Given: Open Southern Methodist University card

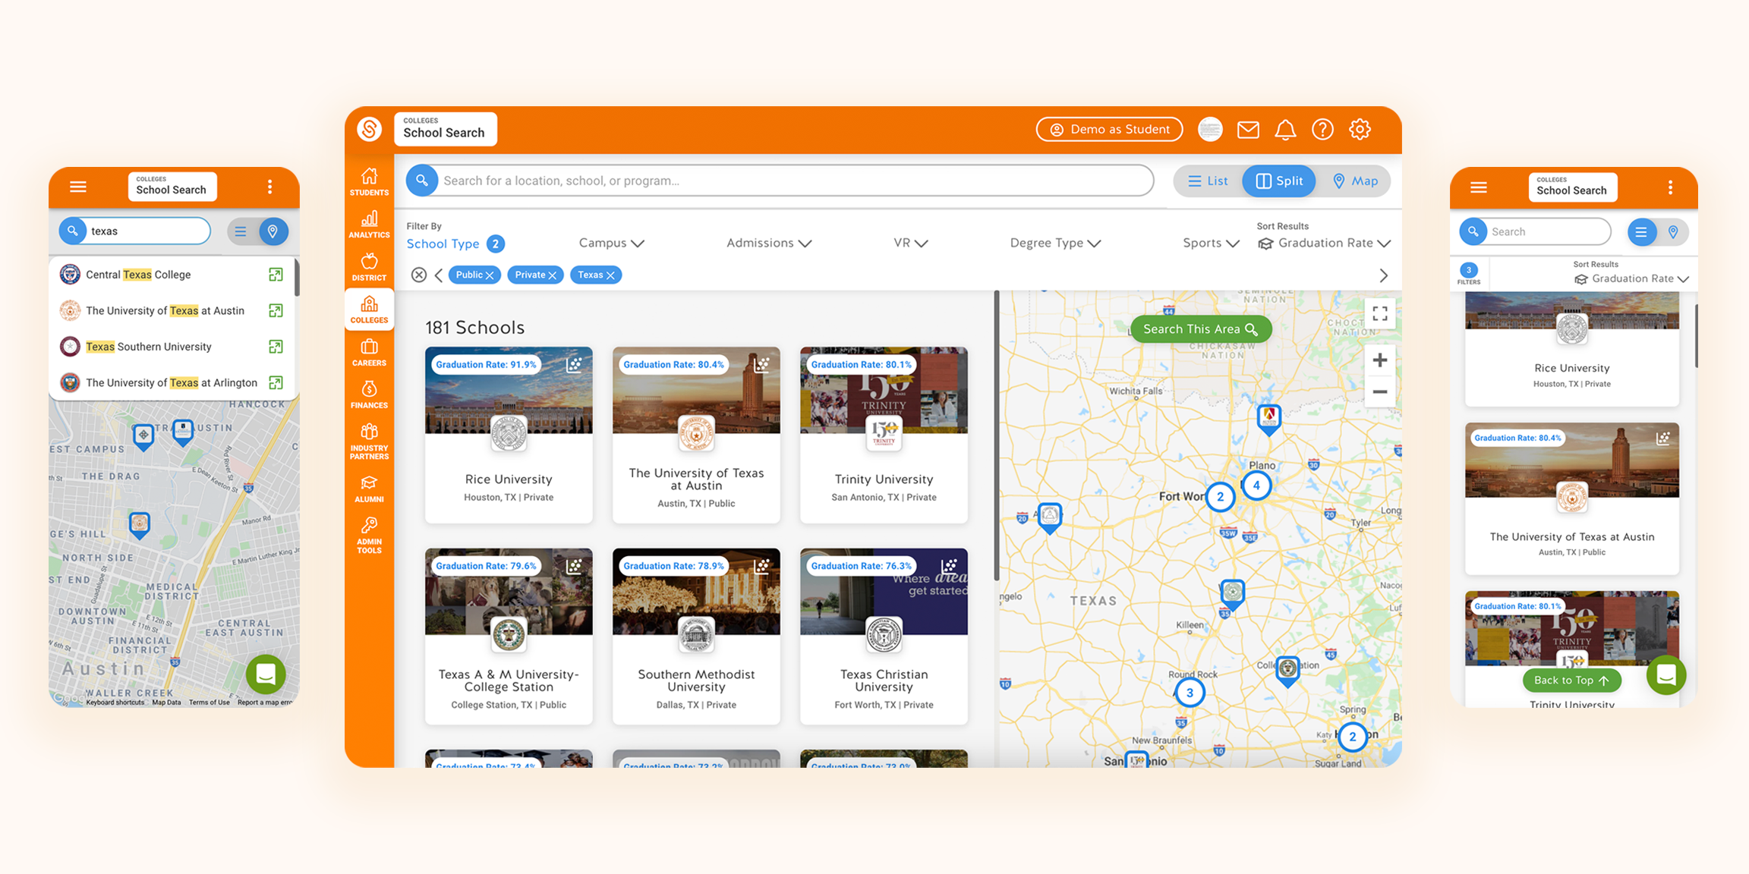Looking at the screenshot, I should [696, 637].
